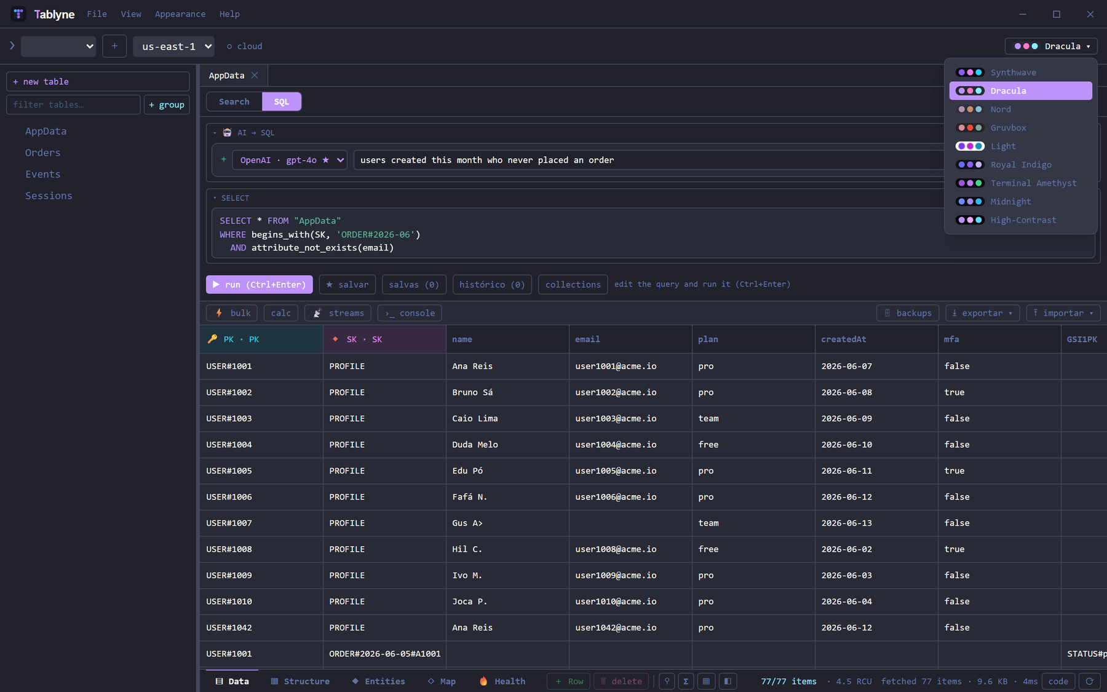
Task: Collapse the AI to SQL section
Action: [215, 133]
